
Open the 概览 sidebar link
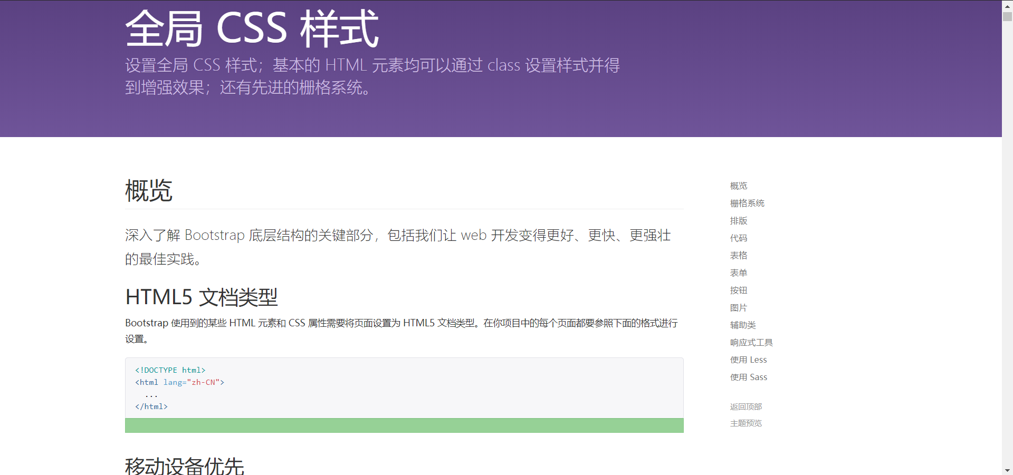[x=739, y=186]
